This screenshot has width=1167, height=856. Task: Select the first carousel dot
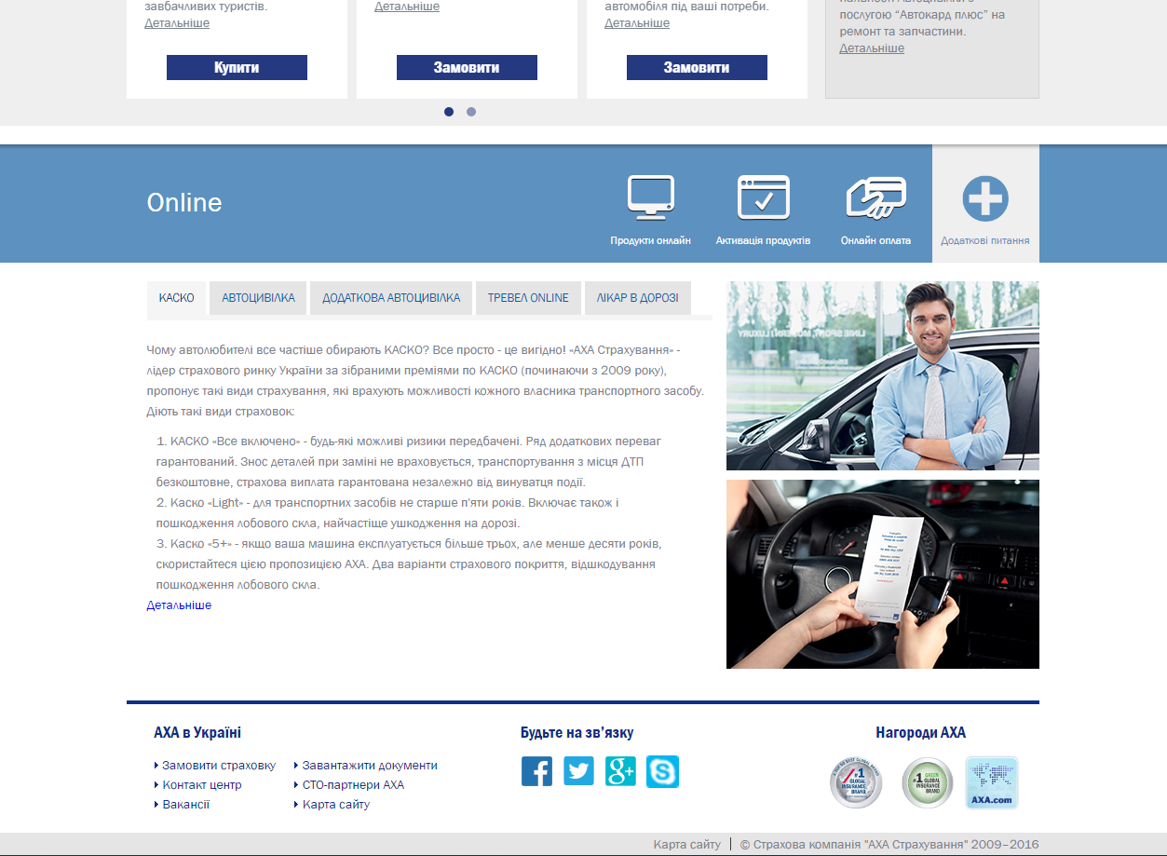[x=449, y=112]
